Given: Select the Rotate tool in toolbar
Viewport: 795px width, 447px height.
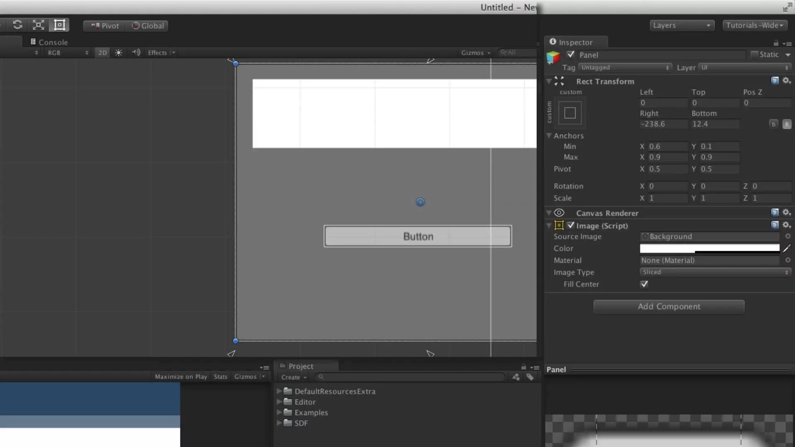Looking at the screenshot, I should (17, 25).
